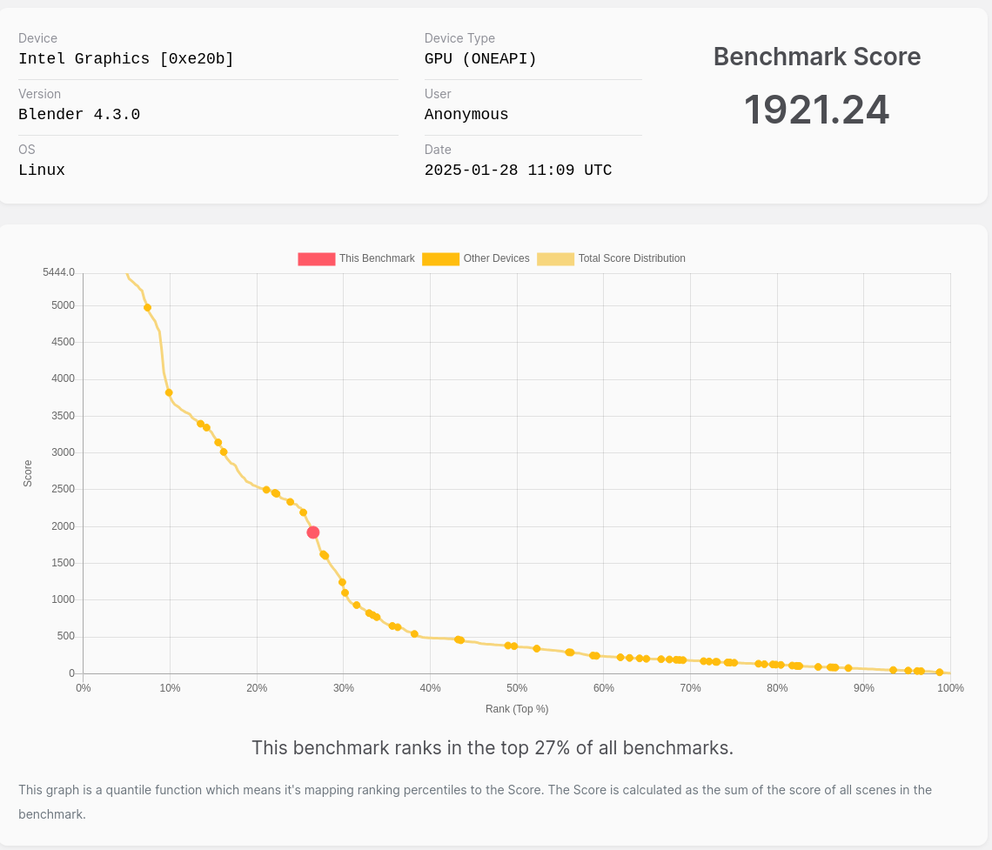Click the device name "Intel Graphics [0xe20b]"
Viewport: 992px width, 850px height.
126,59
